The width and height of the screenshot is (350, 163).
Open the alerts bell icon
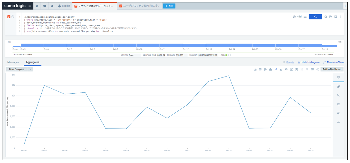tap(52, 6)
